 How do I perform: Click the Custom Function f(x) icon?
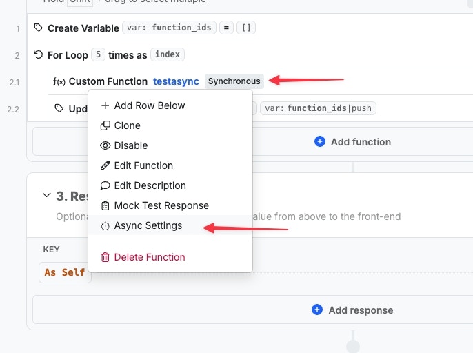59,81
